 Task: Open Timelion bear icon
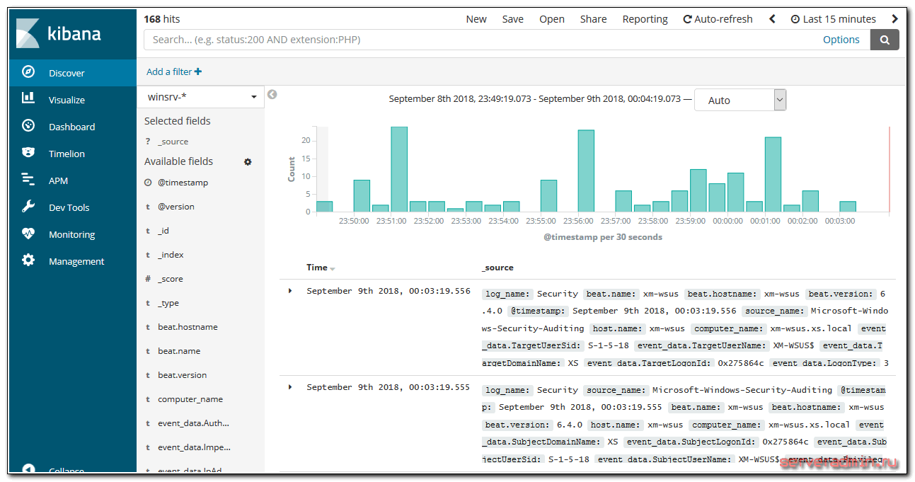click(x=28, y=153)
